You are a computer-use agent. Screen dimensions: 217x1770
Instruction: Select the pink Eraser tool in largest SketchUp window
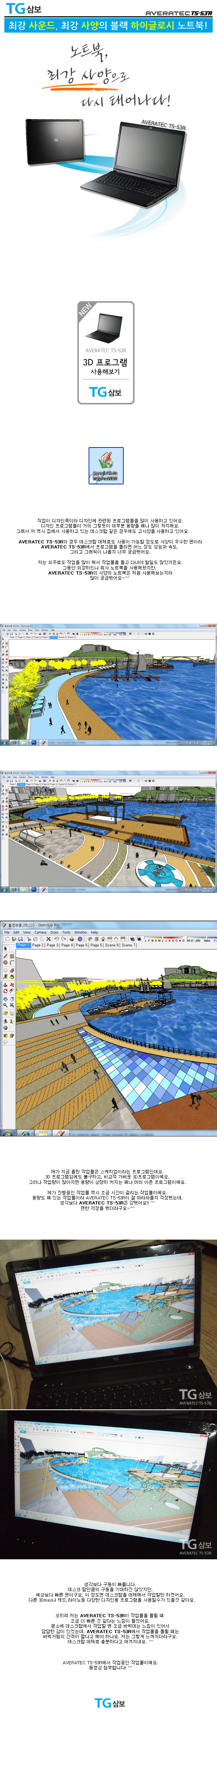(12, 970)
